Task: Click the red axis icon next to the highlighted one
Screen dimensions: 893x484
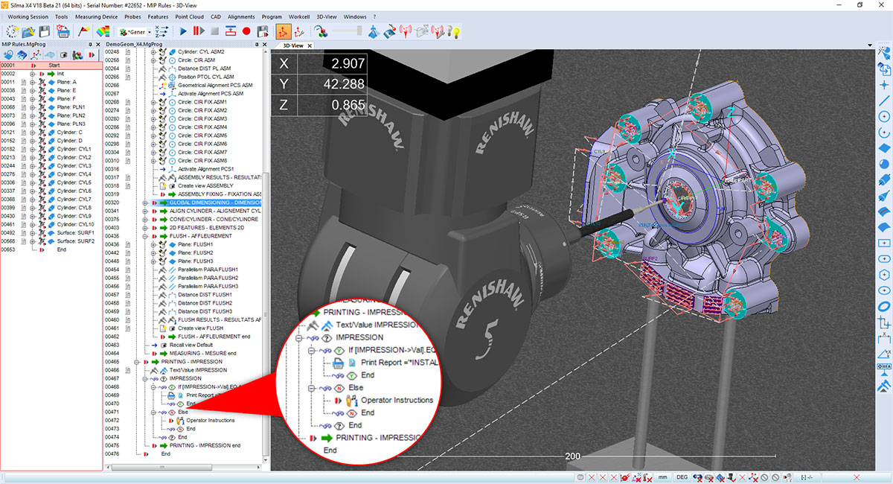Action: [299, 31]
